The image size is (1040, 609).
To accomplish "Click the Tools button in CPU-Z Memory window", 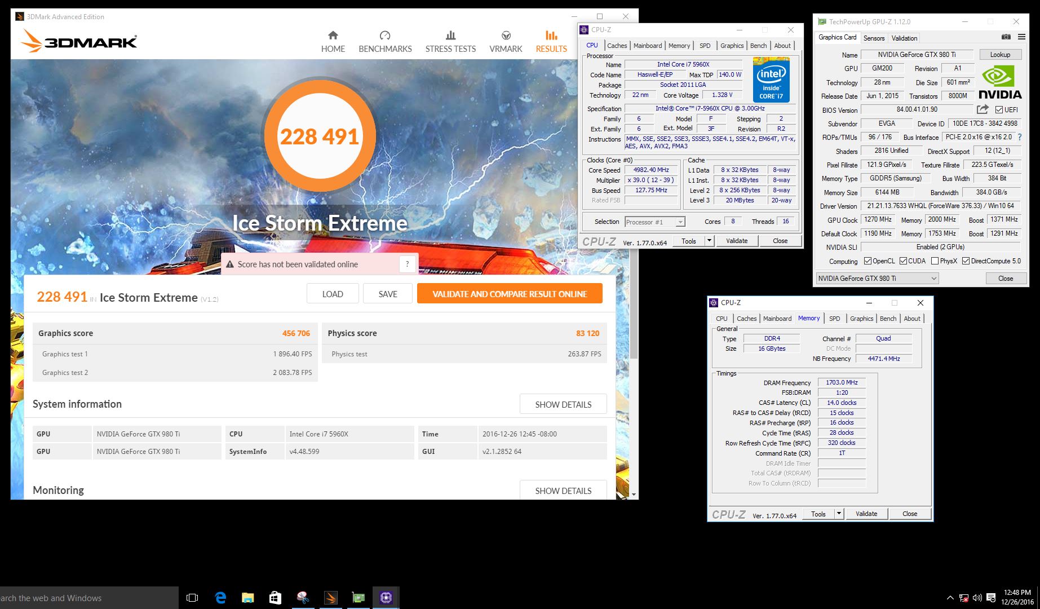I will pyautogui.click(x=818, y=514).
